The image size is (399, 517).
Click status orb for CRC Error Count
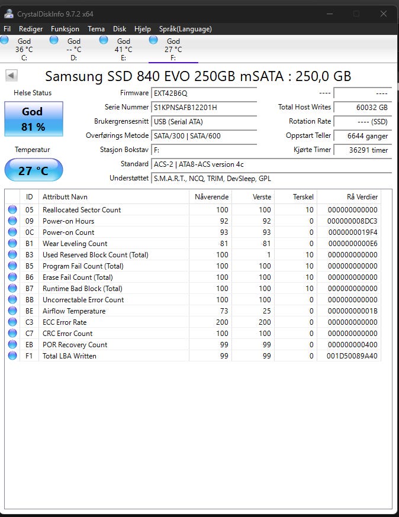12,333
